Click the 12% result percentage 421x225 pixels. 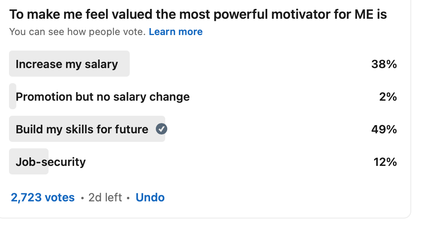coord(385,162)
